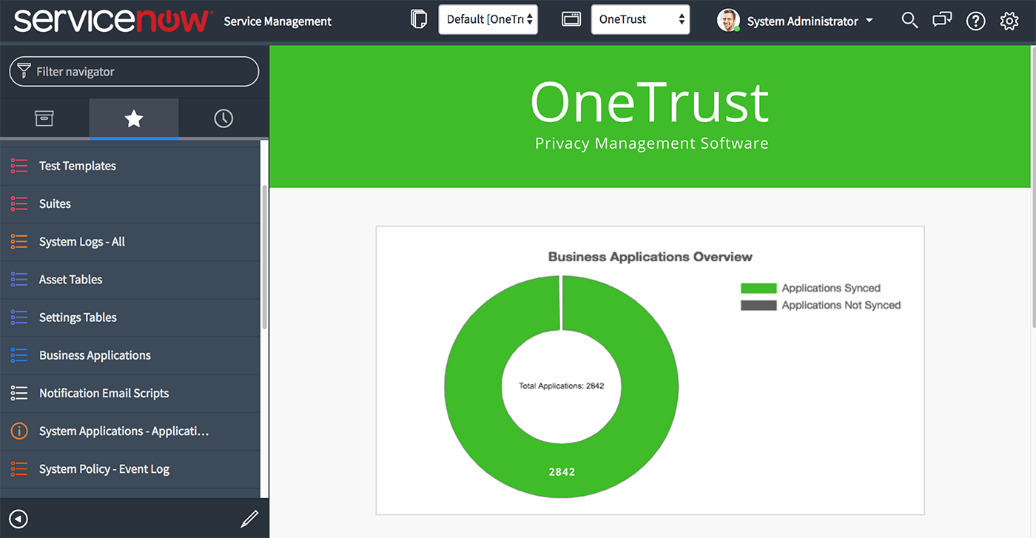Click the list icon beside Suites
This screenshot has width=1036, height=538.
click(19, 204)
